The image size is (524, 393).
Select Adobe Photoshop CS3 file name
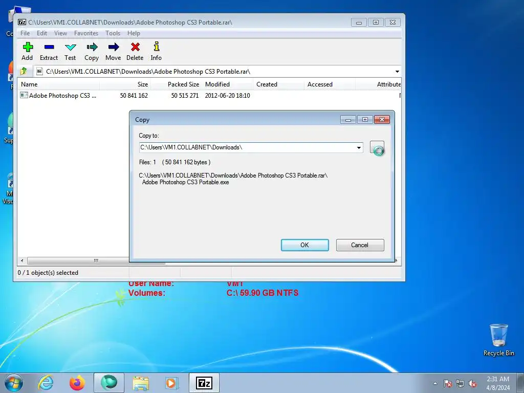tap(62, 96)
